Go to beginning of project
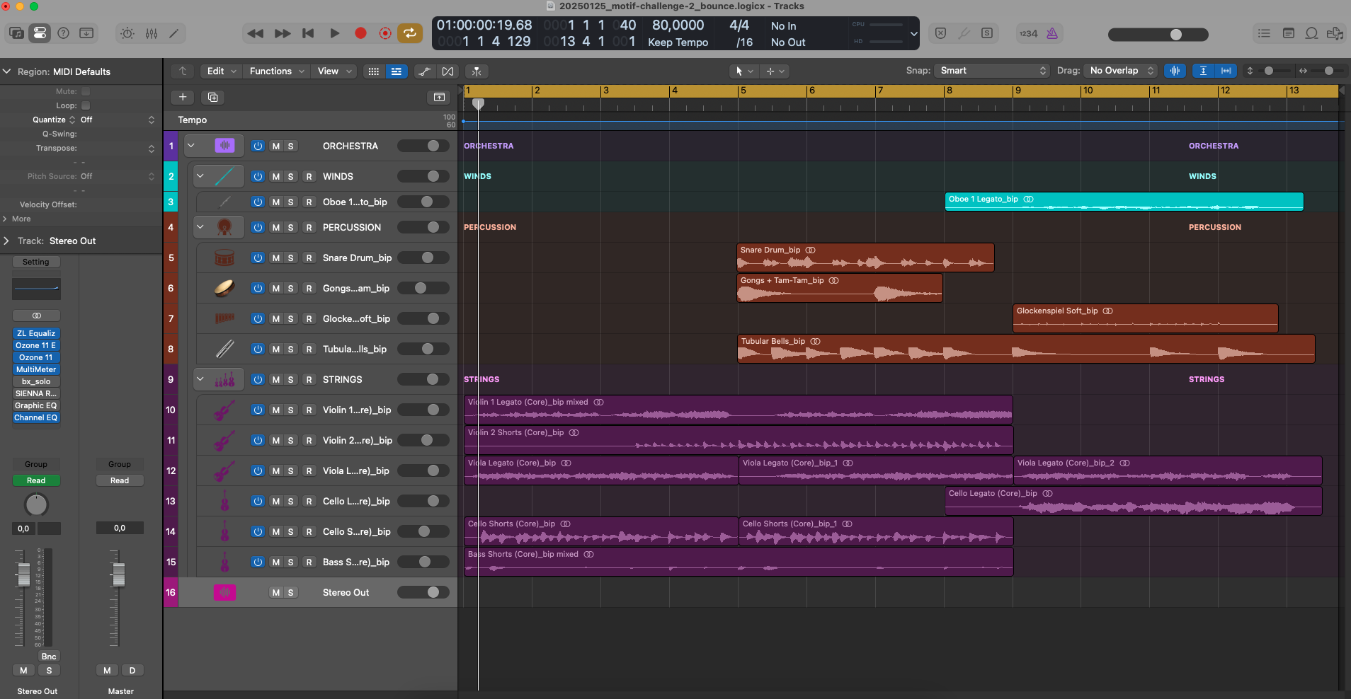1351x699 pixels. (308, 33)
